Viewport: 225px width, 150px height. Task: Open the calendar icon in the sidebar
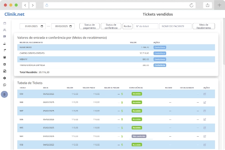tap(5, 23)
